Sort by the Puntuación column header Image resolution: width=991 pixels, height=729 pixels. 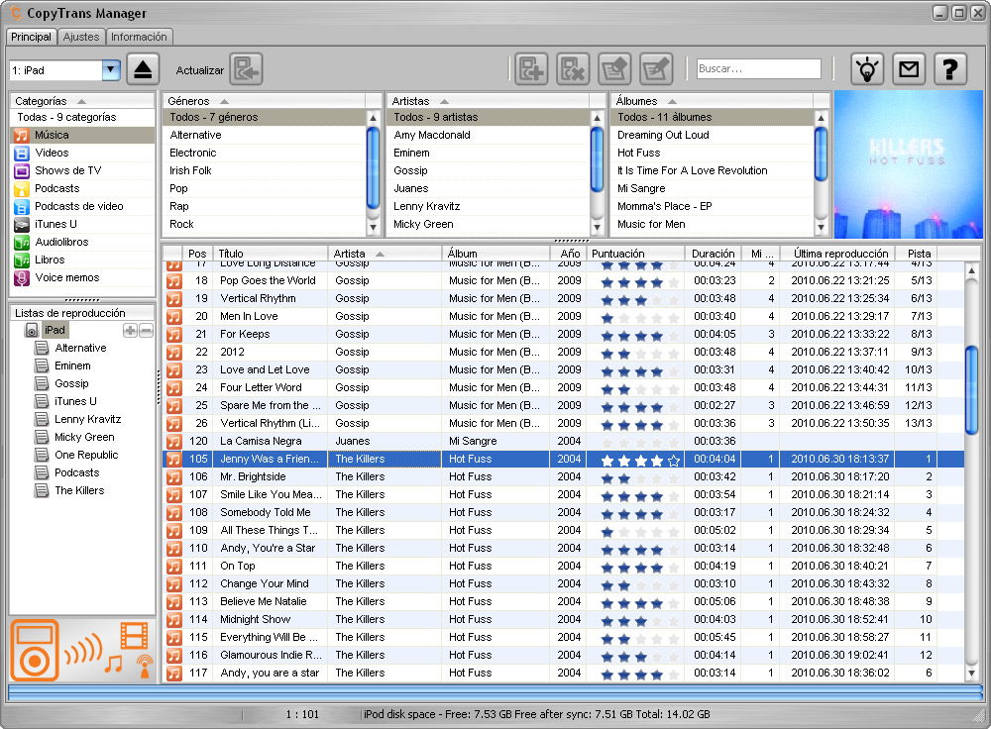click(x=635, y=254)
